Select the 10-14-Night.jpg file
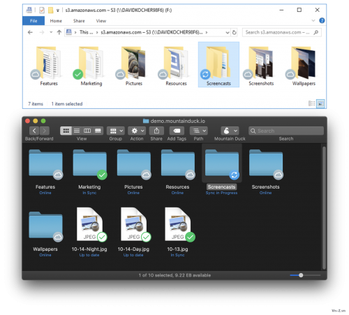The image size is (349, 315). [x=89, y=232]
